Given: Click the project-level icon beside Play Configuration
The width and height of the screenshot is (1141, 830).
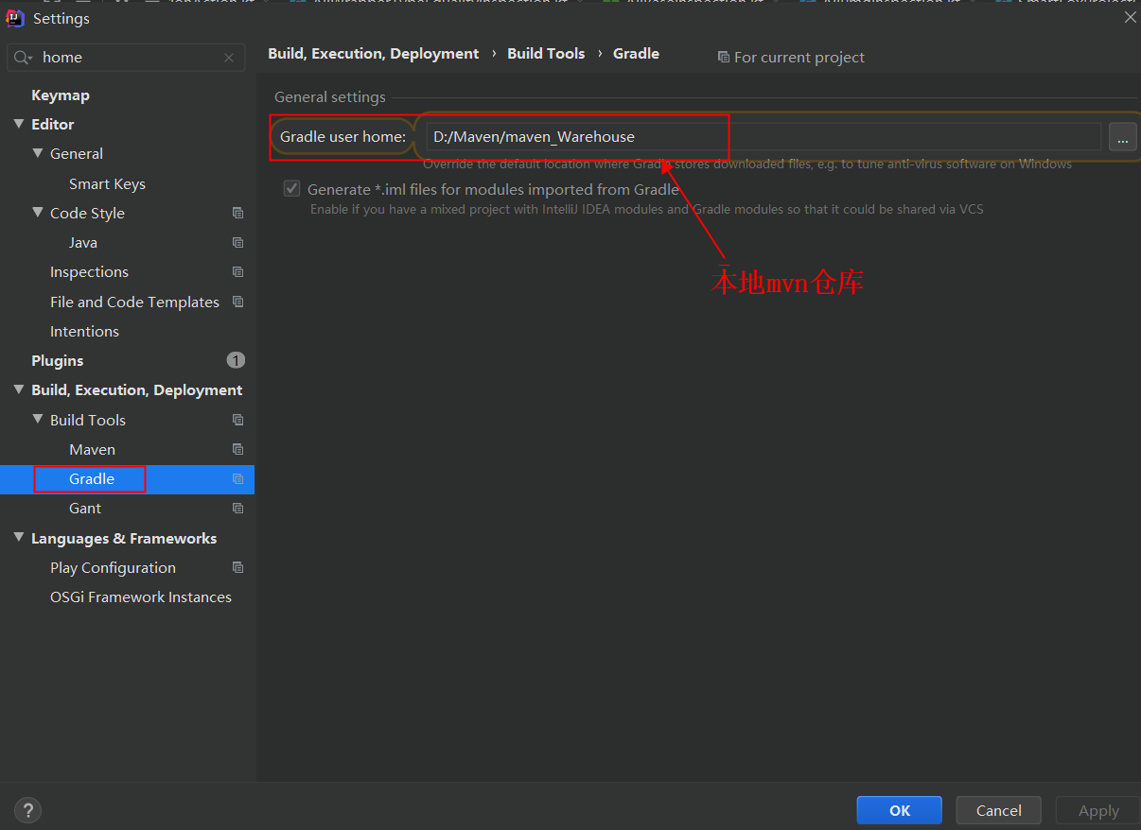Looking at the screenshot, I should pyautogui.click(x=237, y=568).
